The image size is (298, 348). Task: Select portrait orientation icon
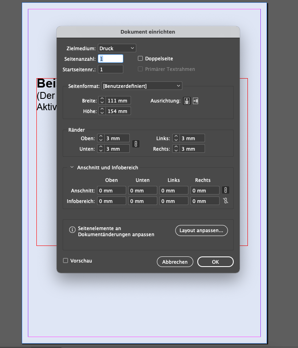point(187,101)
